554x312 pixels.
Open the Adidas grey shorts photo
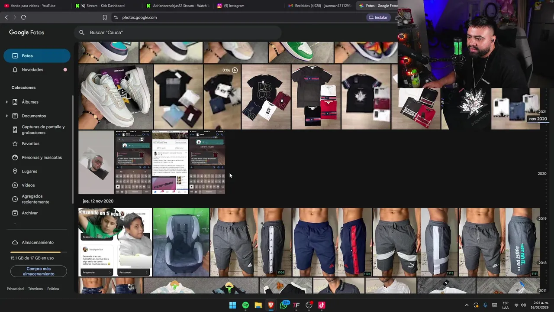click(251, 242)
